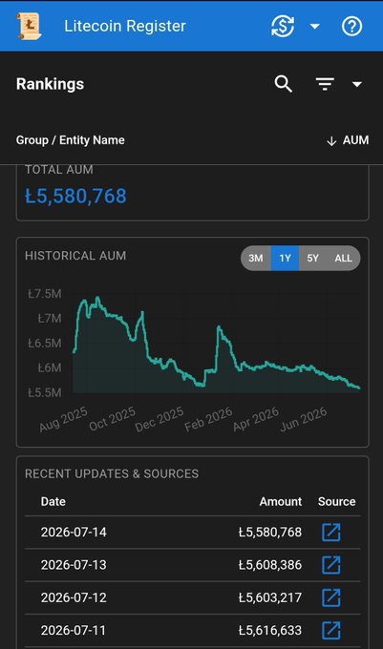
Task: Click the Ł5,603,217 amount cell
Action: click(270, 597)
